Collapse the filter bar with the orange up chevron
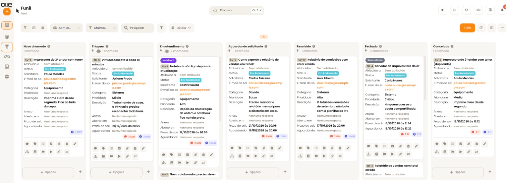The width and height of the screenshot is (506, 183). pos(263,37)
